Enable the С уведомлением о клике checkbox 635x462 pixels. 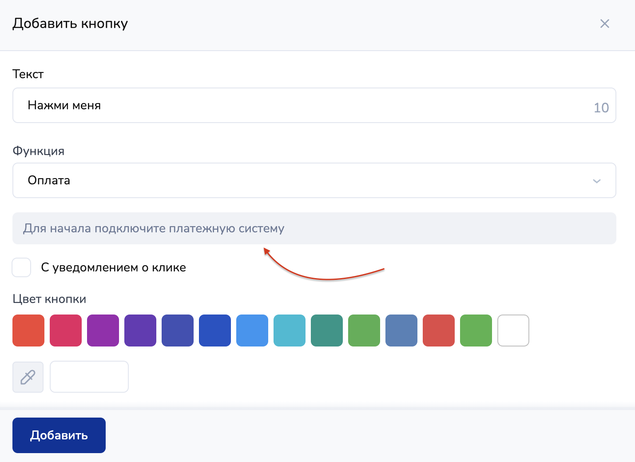pos(21,267)
